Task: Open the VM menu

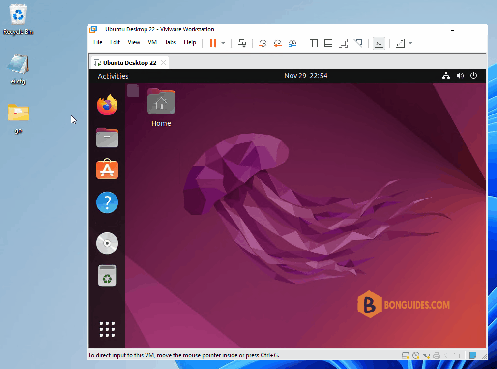Action: (152, 42)
